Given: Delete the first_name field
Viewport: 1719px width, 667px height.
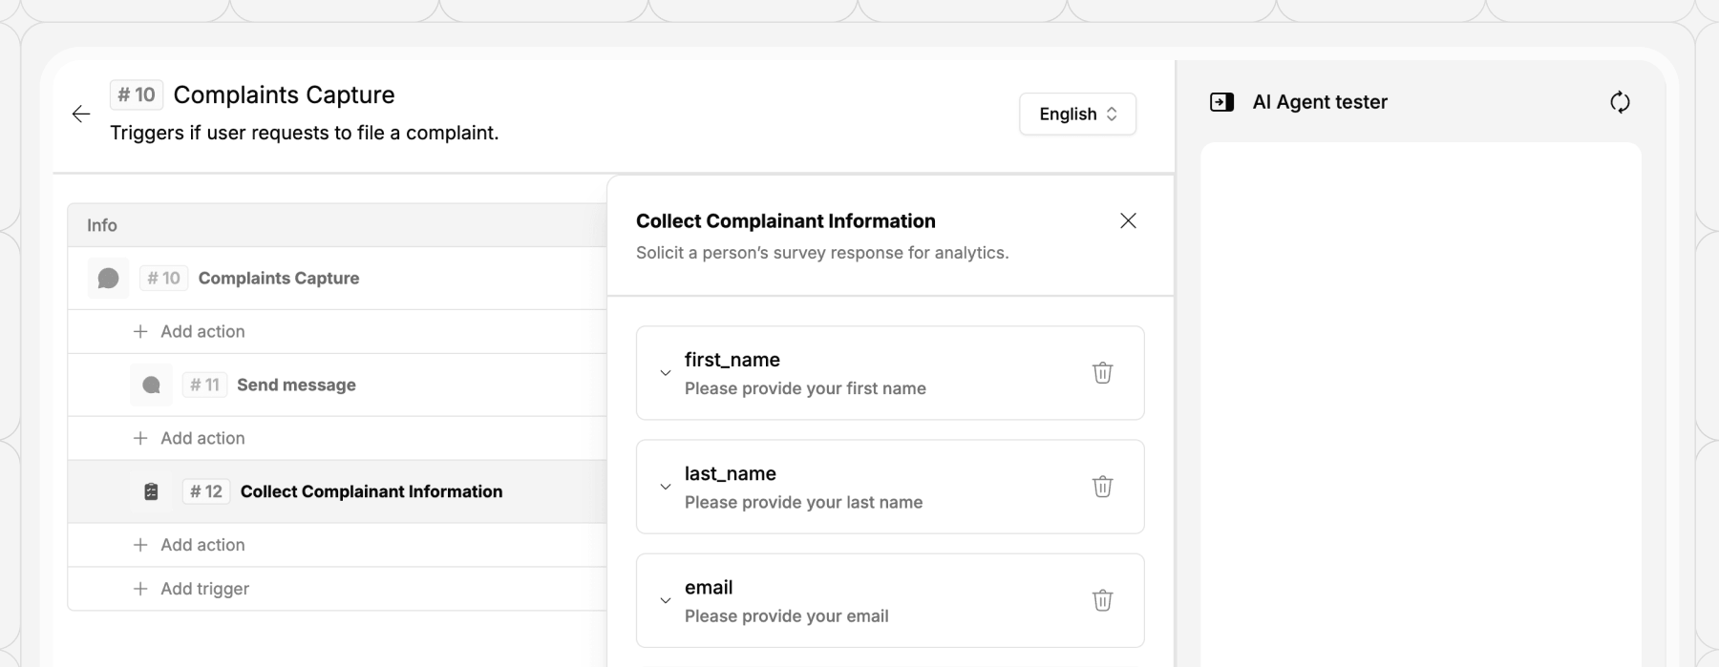Looking at the screenshot, I should pos(1102,373).
